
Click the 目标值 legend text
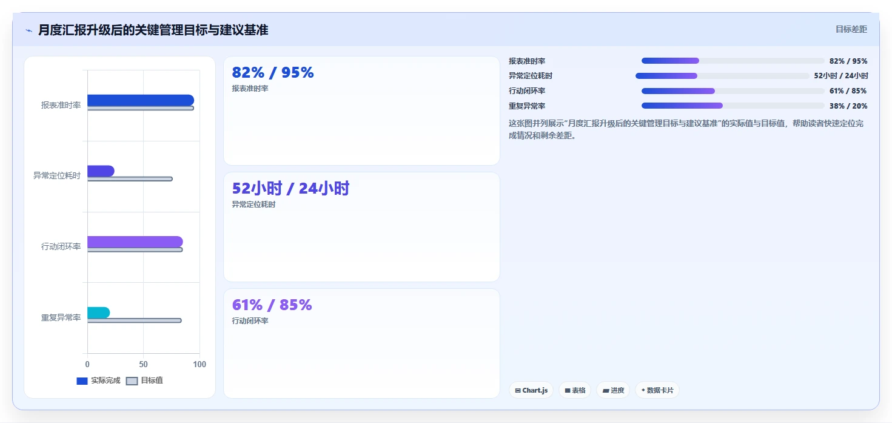tap(152, 381)
